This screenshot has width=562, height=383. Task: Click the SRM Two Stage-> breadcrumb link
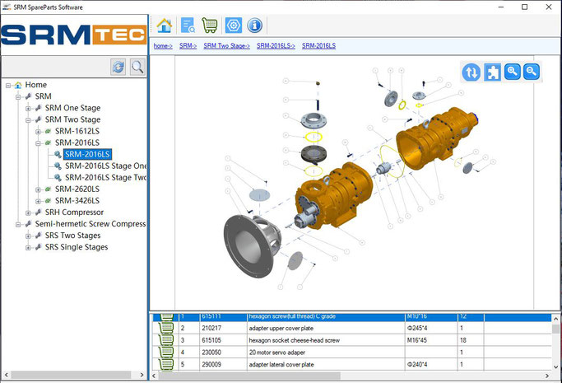pos(226,46)
